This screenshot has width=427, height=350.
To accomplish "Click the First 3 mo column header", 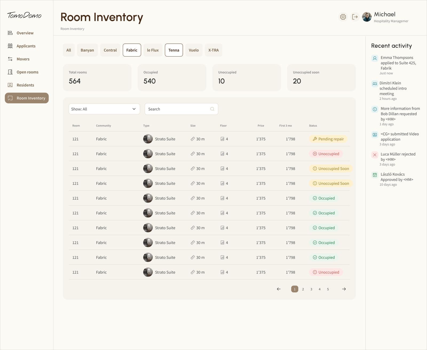I will tap(286, 126).
